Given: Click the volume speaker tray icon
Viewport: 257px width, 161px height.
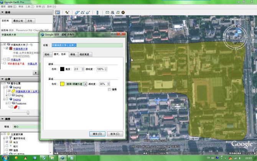Looking at the screenshot, I should coord(240,158).
